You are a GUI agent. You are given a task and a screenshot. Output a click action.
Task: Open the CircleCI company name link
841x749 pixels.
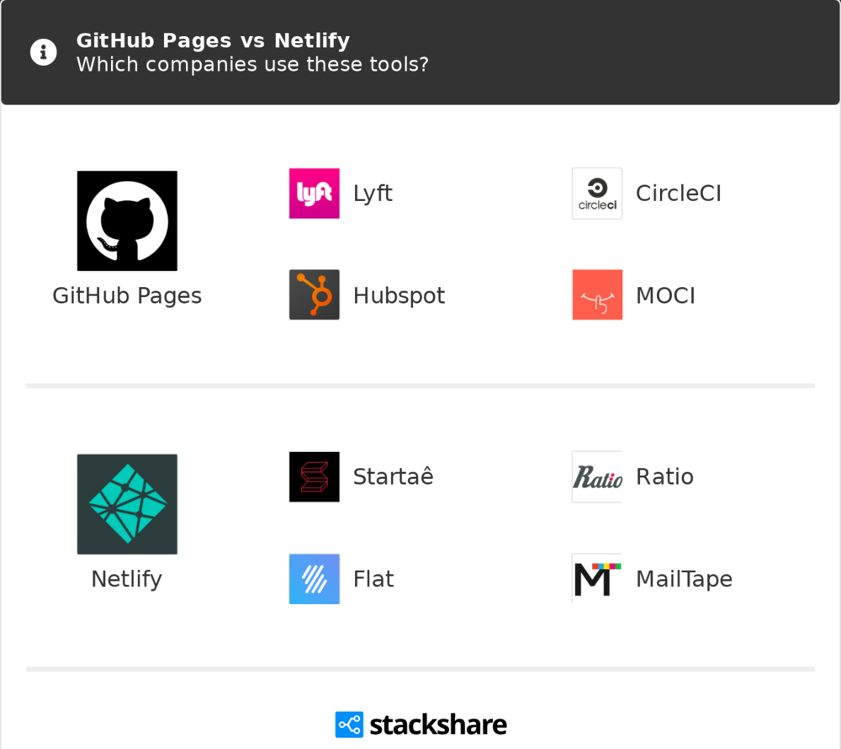[679, 194]
